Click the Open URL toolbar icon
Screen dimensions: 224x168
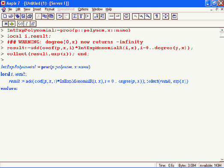[17, 16]
